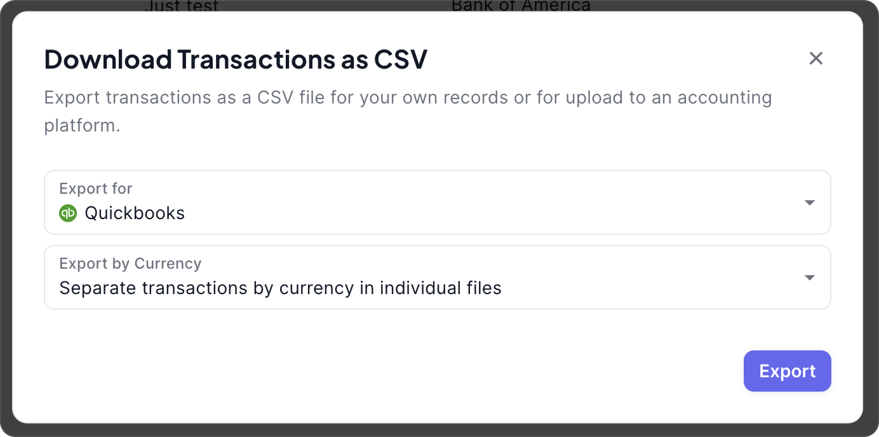Click the 'Export by Currency' field label
Viewport: 879px width, 437px height.
click(x=130, y=264)
